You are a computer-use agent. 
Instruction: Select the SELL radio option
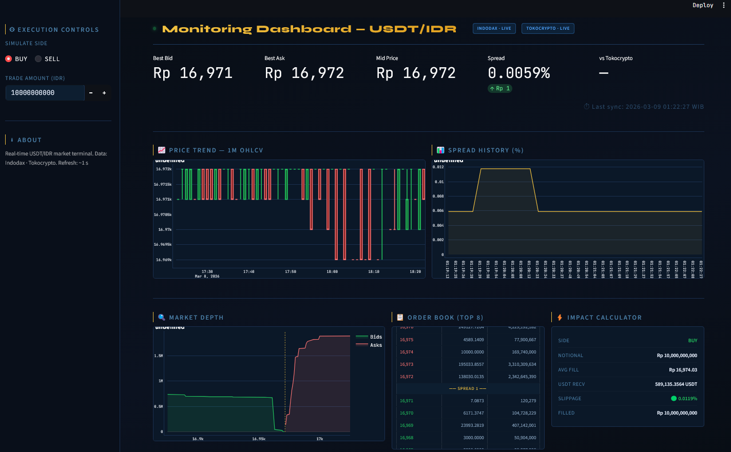pos(39,59)
